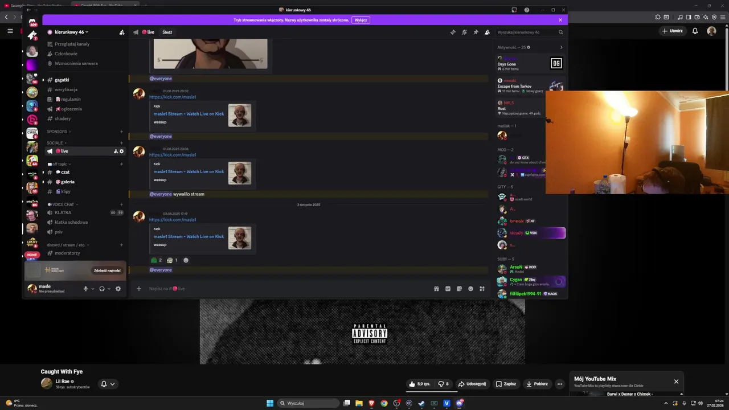Toggle the member list icon
Viewport: 729px width, 410px height.
tap(487, 32)
